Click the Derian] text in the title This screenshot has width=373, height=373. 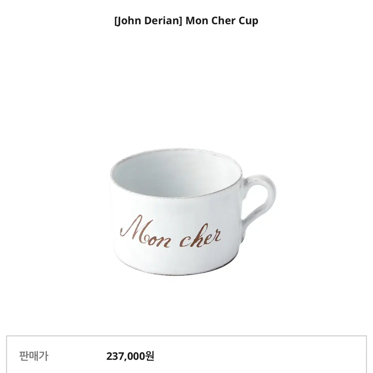pyautogui.click(x=163, y=21)
